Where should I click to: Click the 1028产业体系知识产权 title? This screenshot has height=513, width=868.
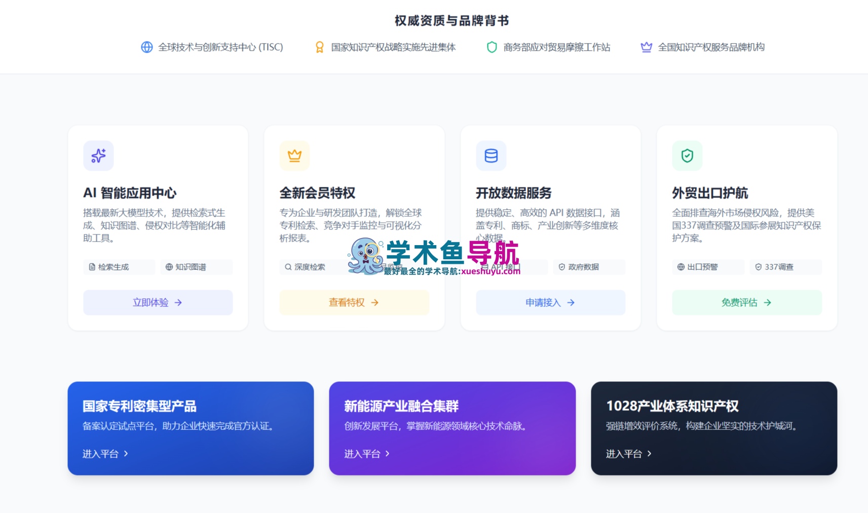[672, 406]
